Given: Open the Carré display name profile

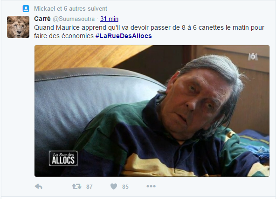Looking at the screenshot, I should pyautogui.click(x=42, y=19).
